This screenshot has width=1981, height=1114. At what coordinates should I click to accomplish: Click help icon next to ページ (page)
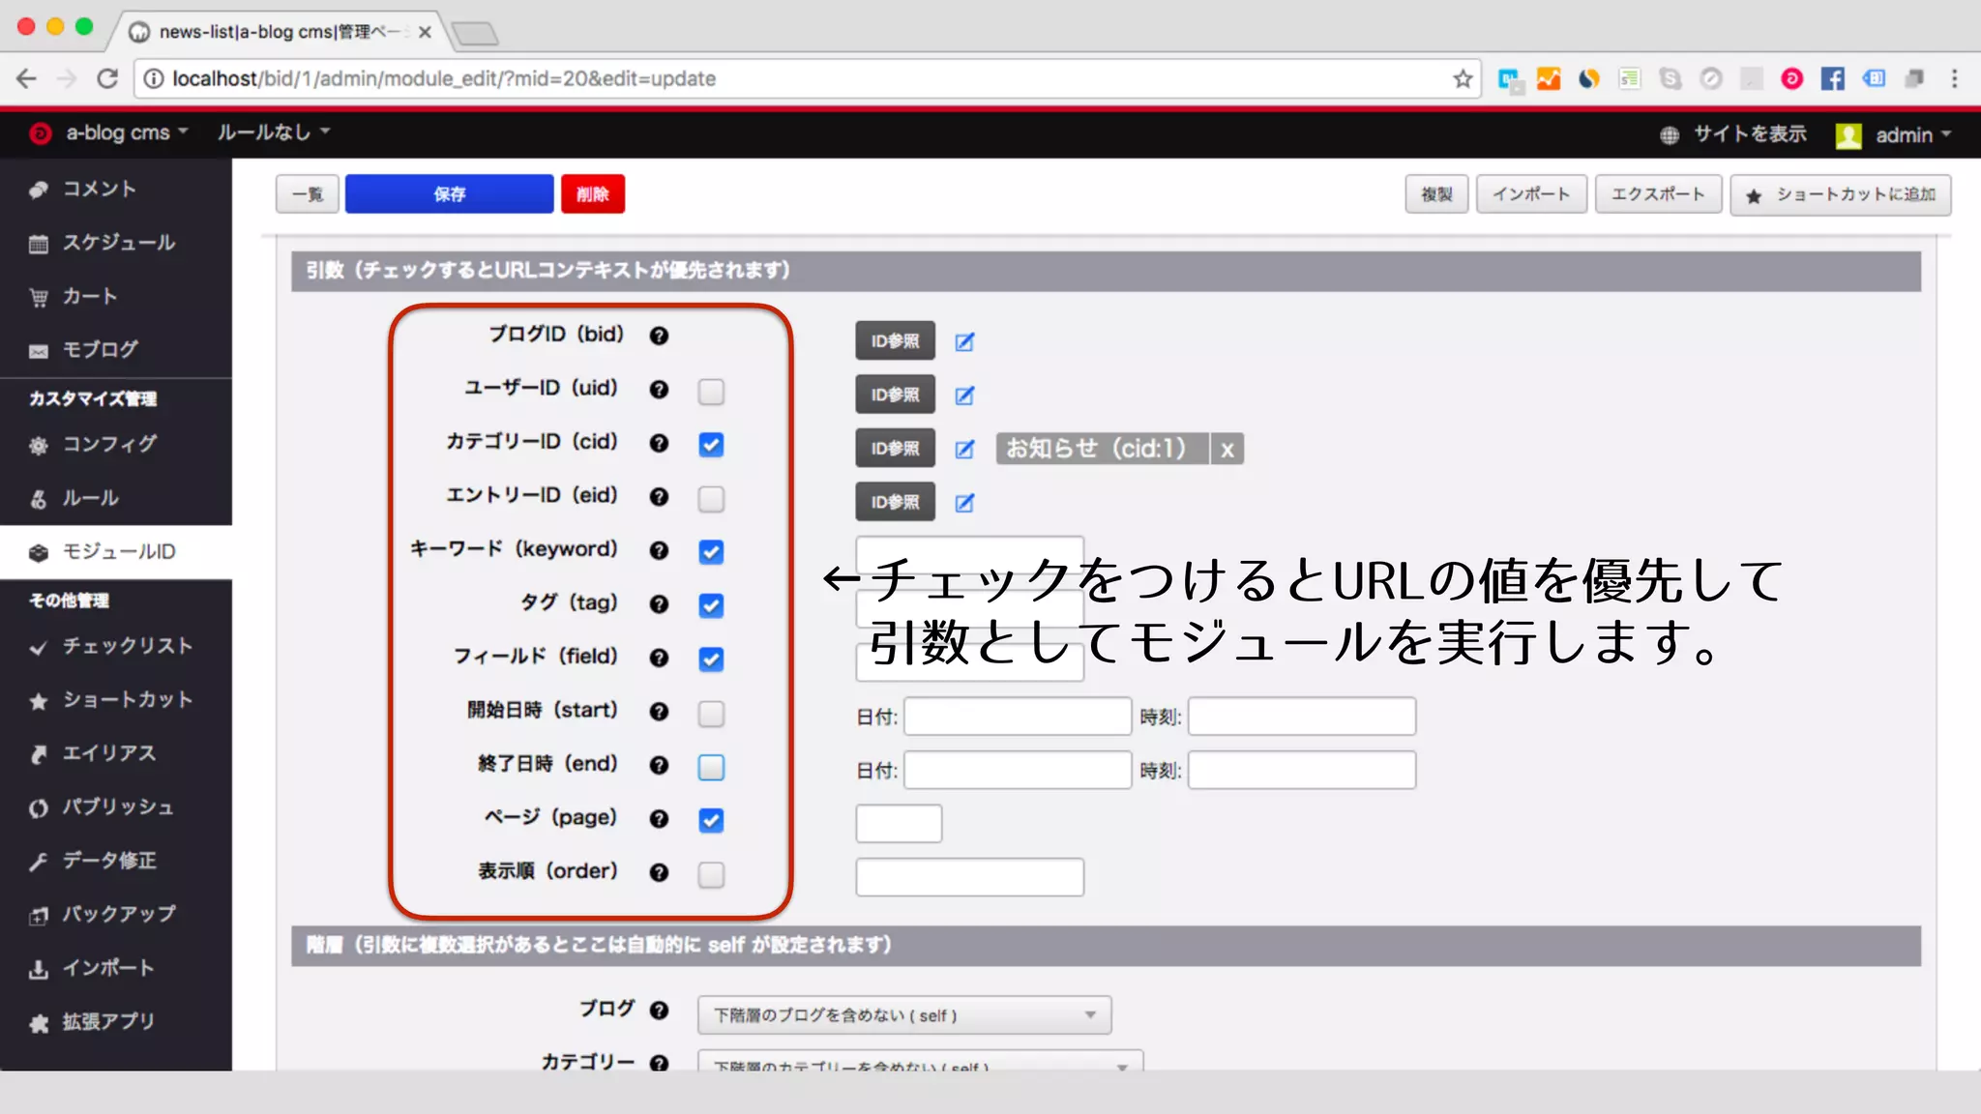659,819
